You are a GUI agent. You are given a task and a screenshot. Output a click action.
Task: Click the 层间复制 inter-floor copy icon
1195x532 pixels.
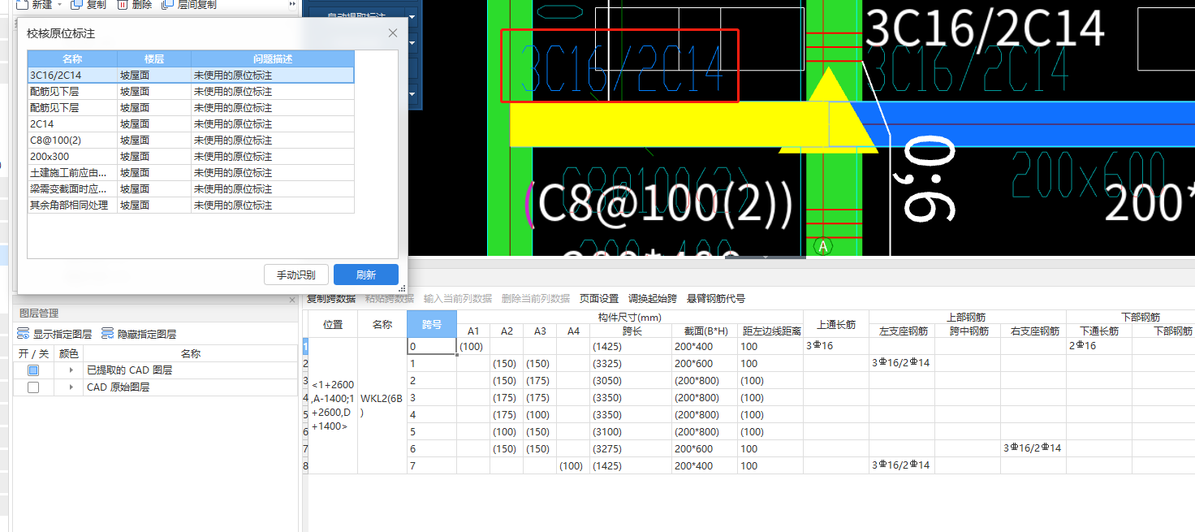167,4
